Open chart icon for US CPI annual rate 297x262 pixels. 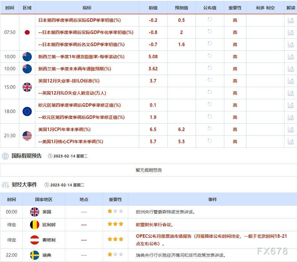click(290, 129)
